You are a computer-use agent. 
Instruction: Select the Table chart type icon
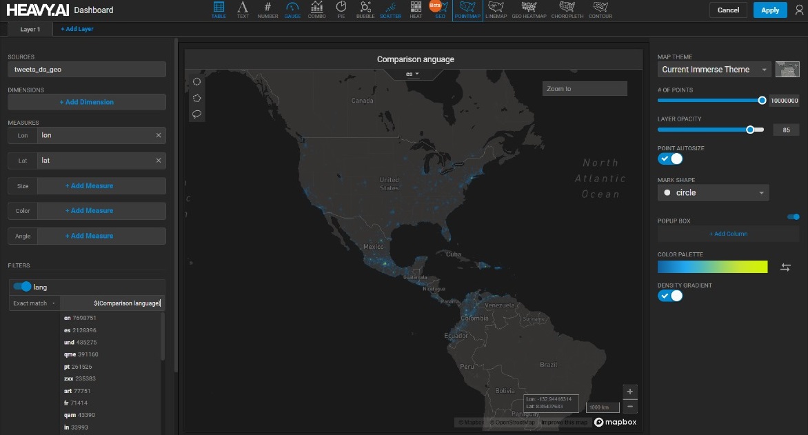[219, 9]
